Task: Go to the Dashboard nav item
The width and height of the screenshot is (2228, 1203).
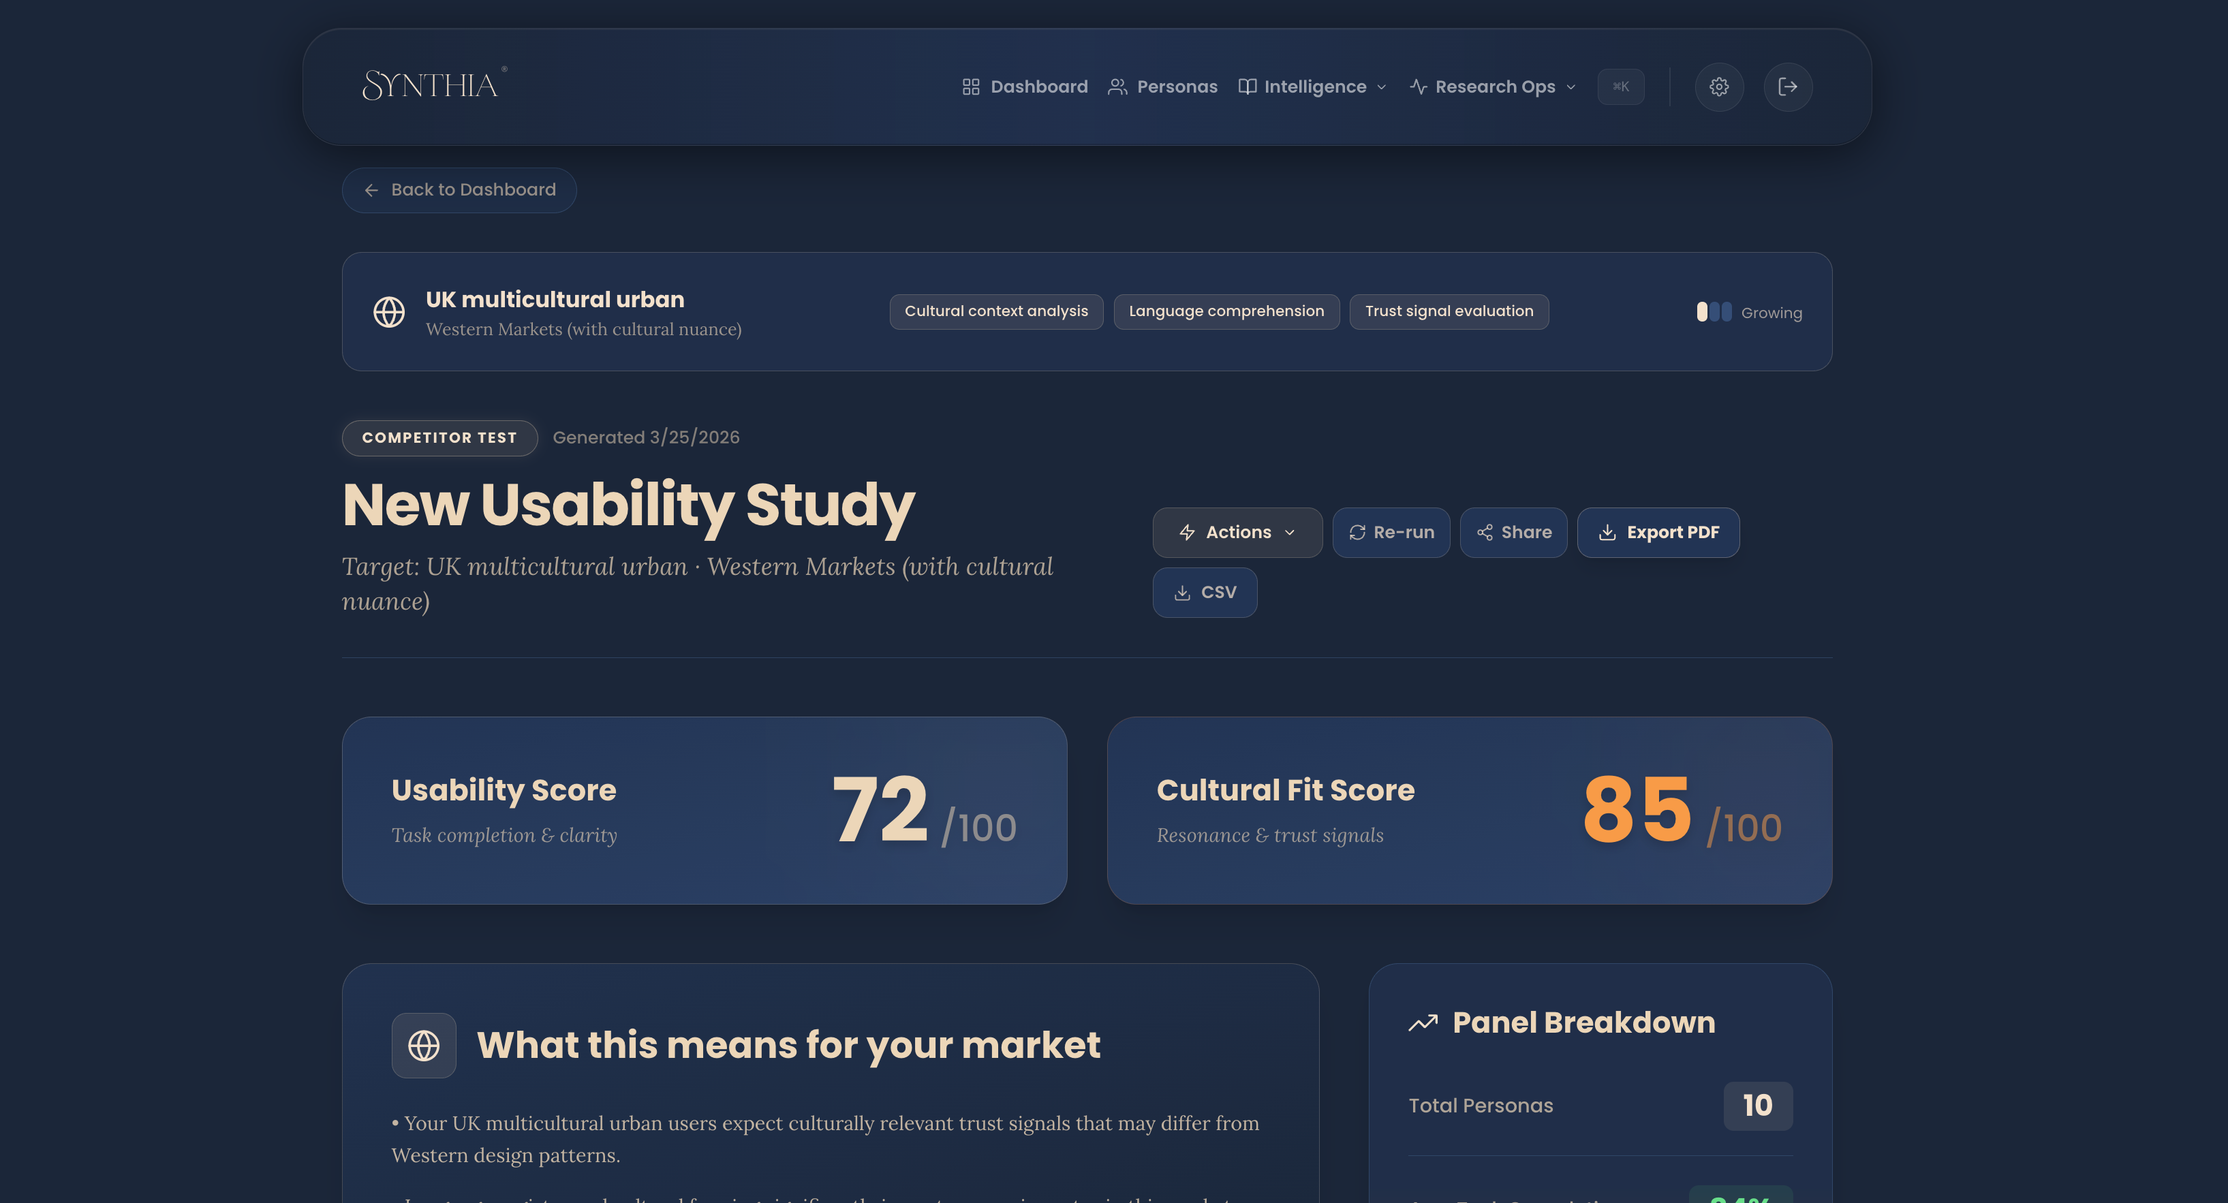Action: tap(1025, 87)
